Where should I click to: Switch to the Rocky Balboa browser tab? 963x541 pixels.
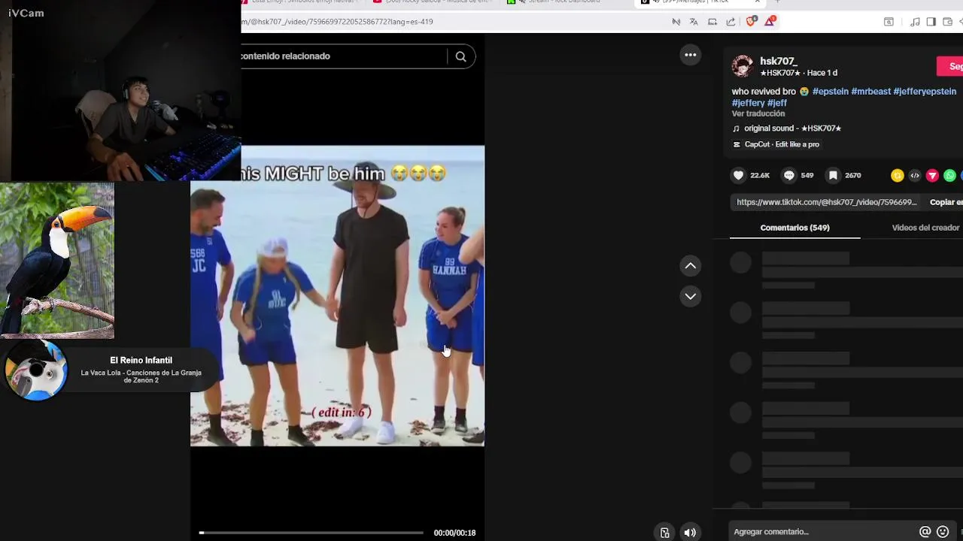[433, 2]
